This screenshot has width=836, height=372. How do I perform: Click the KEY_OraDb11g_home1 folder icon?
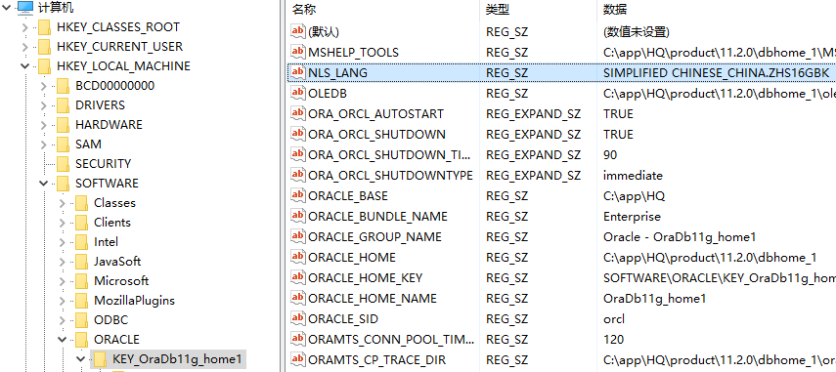click(101, 359)
